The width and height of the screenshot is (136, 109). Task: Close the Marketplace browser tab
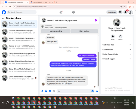click(52, 2)
